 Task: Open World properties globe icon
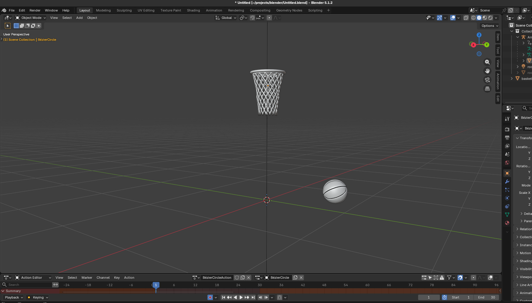[507, 163]
